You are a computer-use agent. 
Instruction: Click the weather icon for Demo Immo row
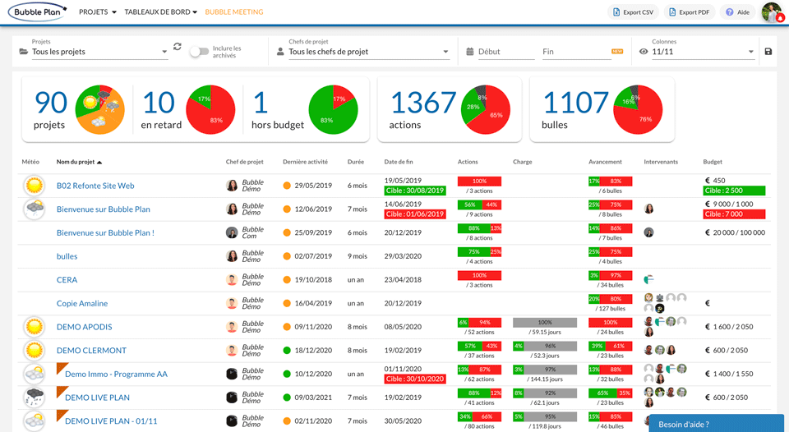pos(35,375)
